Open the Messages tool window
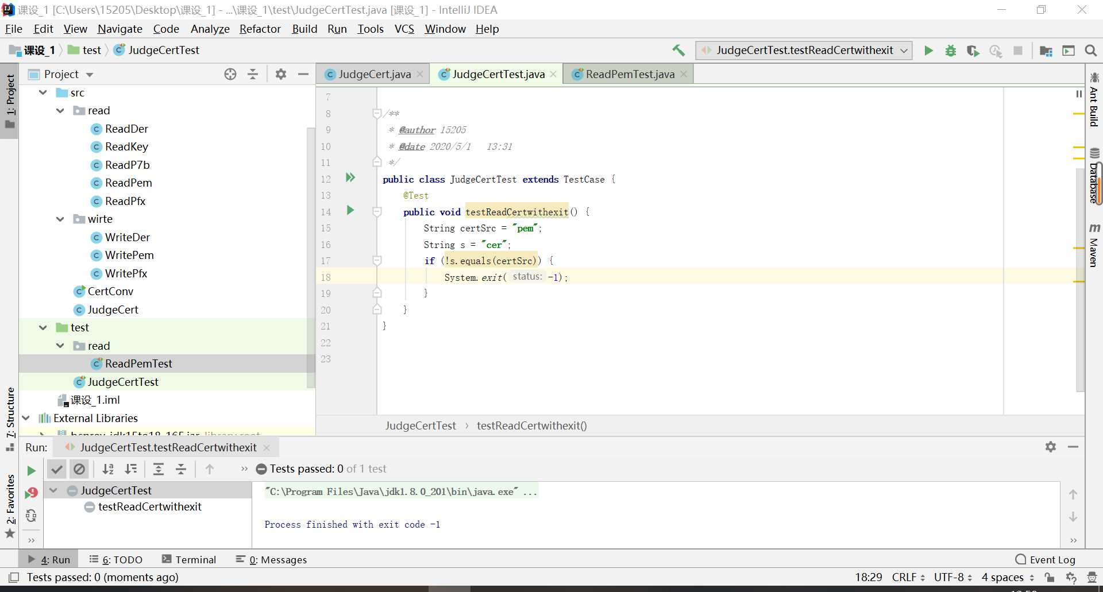1103x592 pixels. click(271, 559)
